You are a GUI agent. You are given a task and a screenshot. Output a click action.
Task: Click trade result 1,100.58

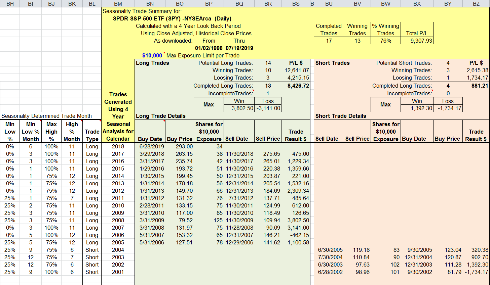298,242
